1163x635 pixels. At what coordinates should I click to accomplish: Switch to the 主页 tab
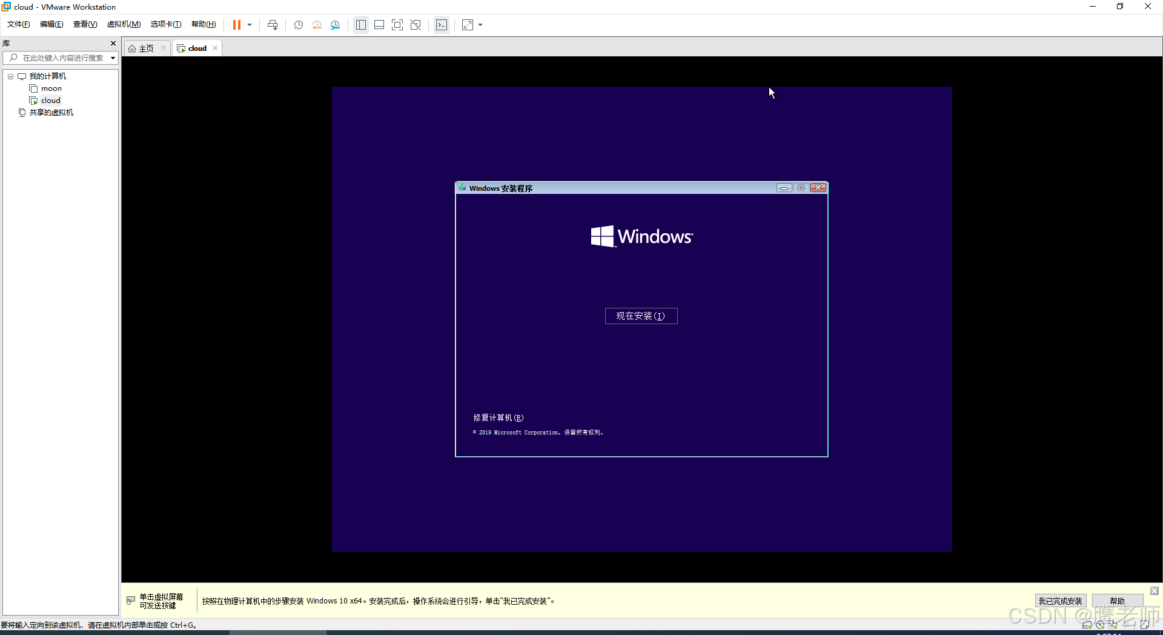point(146,48)
